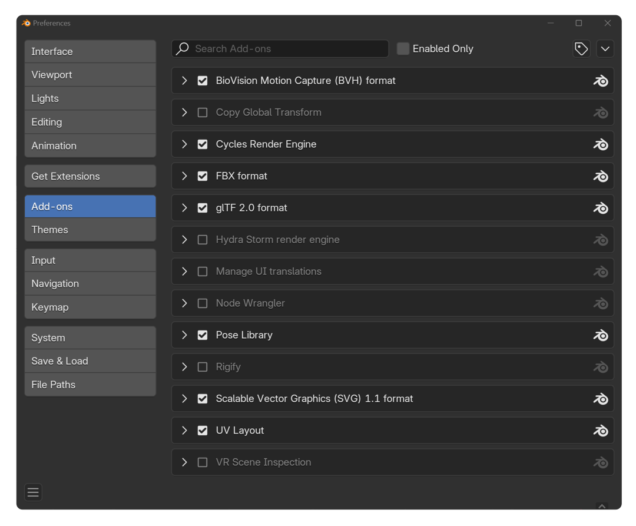Disable the UV Layout add-on
This screenshot has height=526, width=636.
coord(203,431)
